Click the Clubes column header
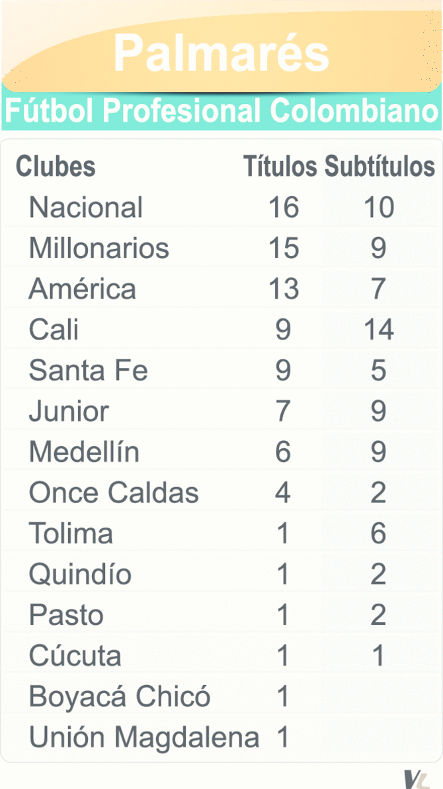 click(56, 167)
